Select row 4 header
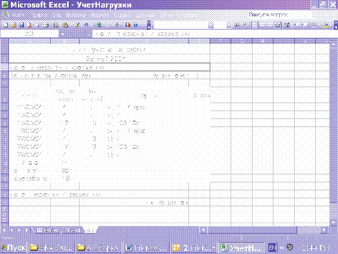This screenshot has height=254, width=338. (4, 75)
